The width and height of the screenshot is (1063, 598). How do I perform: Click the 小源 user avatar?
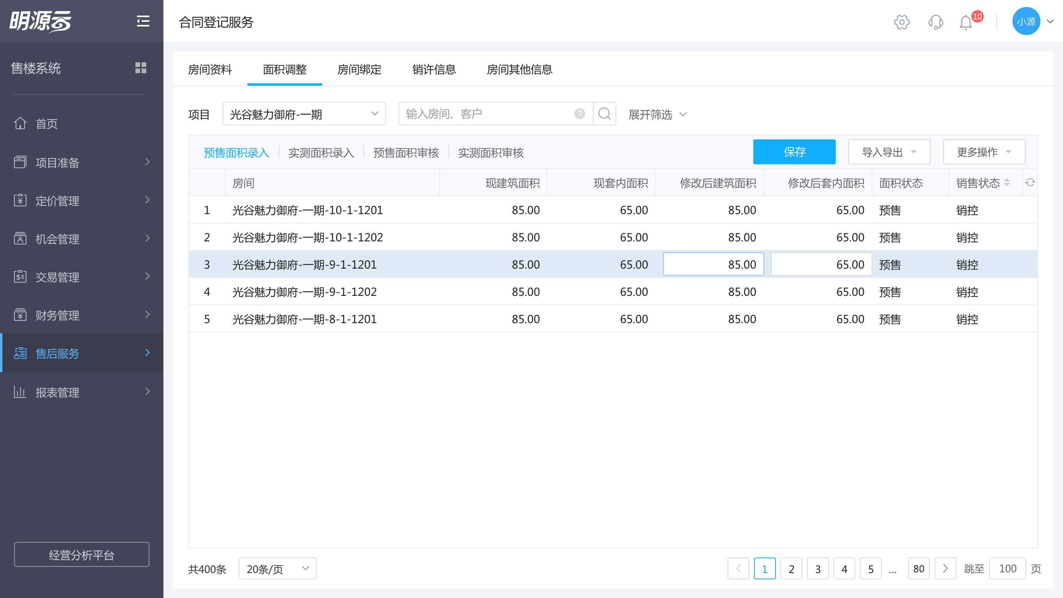(1026, 21)
